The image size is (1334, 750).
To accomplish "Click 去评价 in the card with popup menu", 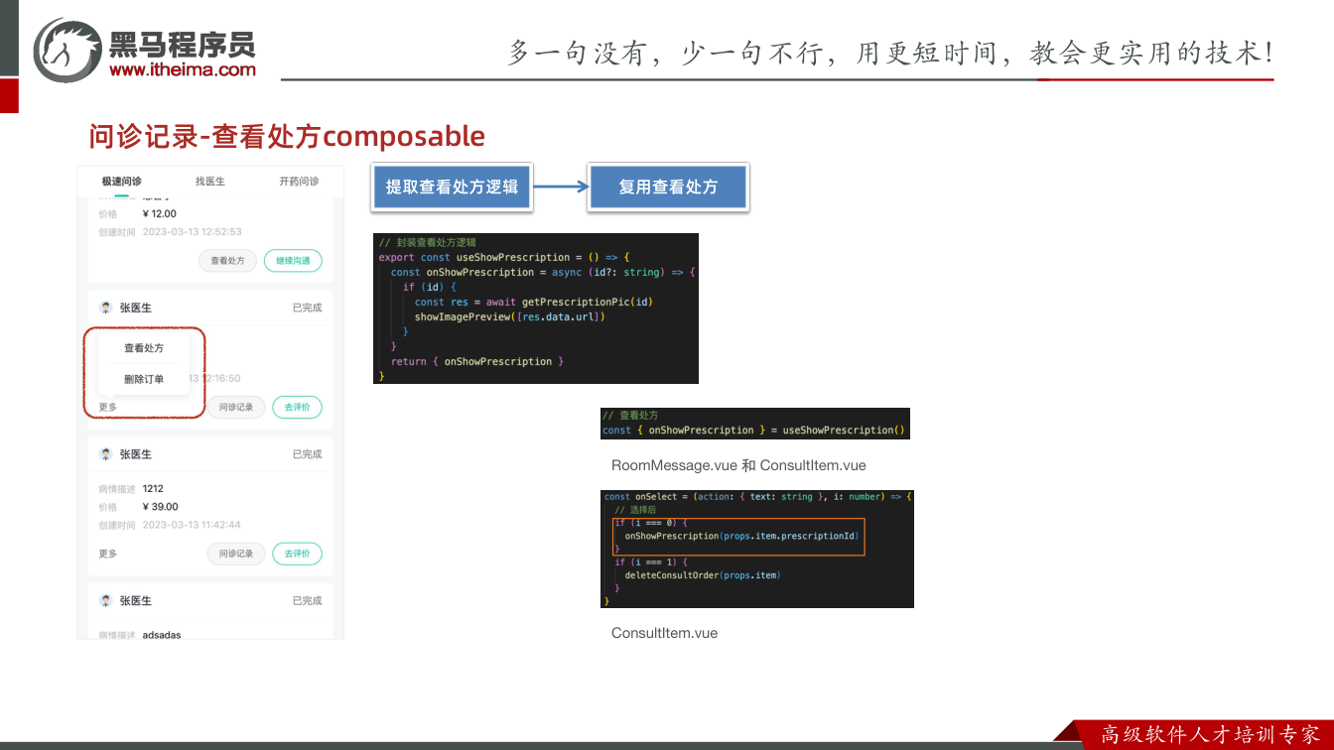I will (x=297, y=407).
